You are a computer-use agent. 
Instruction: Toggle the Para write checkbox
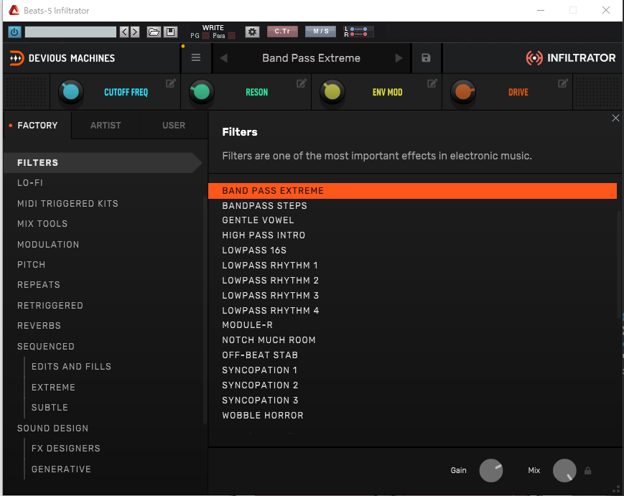coord(231,36)
